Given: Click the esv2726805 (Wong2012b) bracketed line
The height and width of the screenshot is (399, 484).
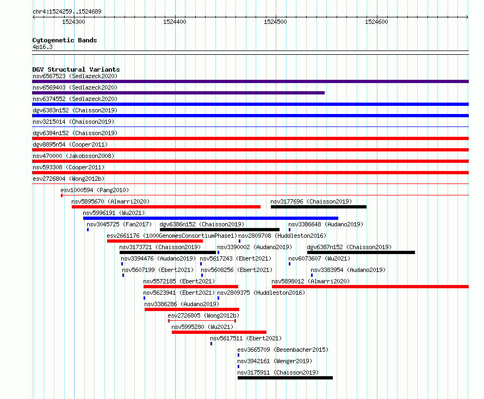Looking at the screenshot, I should 202,321.
